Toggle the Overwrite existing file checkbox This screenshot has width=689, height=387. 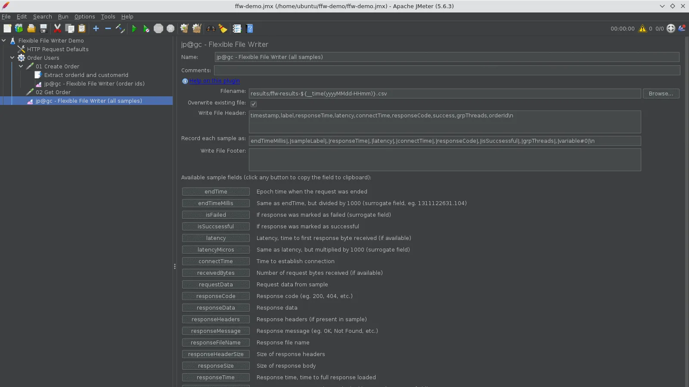pos(254,104)
